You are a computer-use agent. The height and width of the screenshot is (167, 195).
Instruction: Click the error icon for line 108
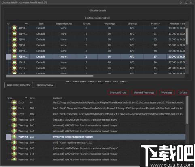click(x=14, y=108)
